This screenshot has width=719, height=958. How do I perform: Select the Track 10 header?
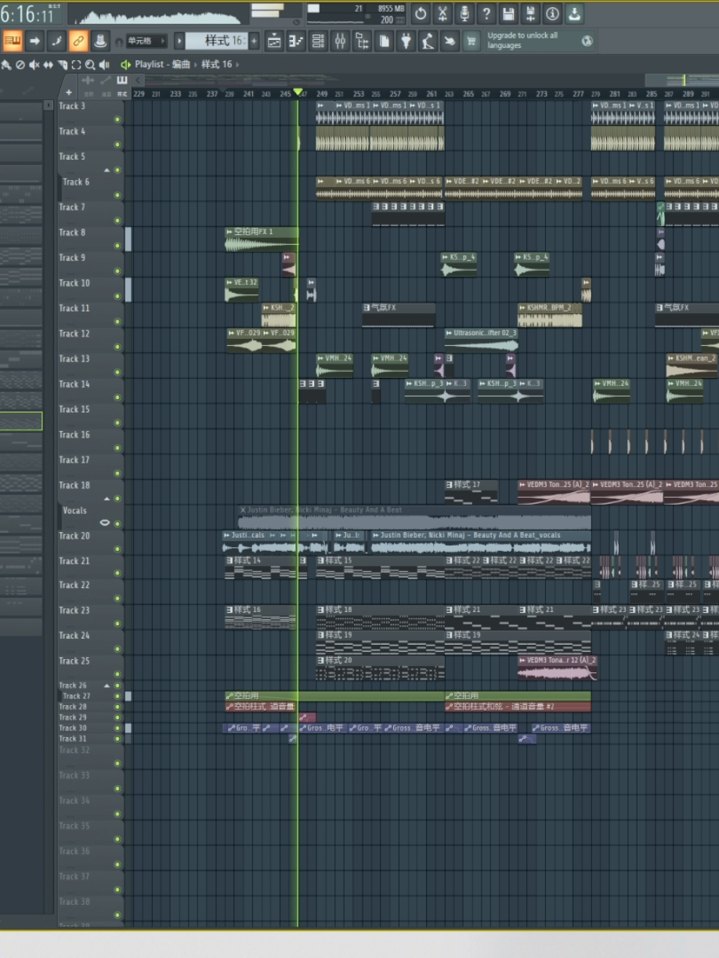90,290
